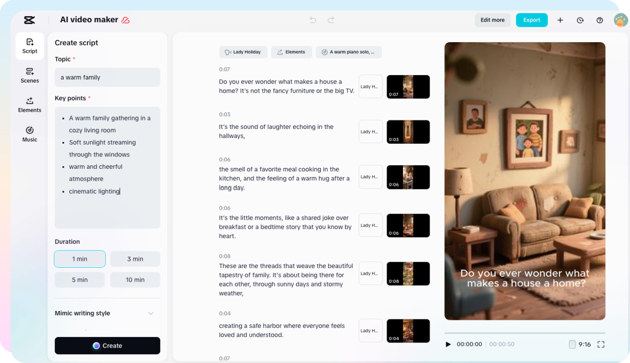630x363 pixels.
Task: Click the Redo arrow icon
Action: pyautogui.click(x=330, y=20)
